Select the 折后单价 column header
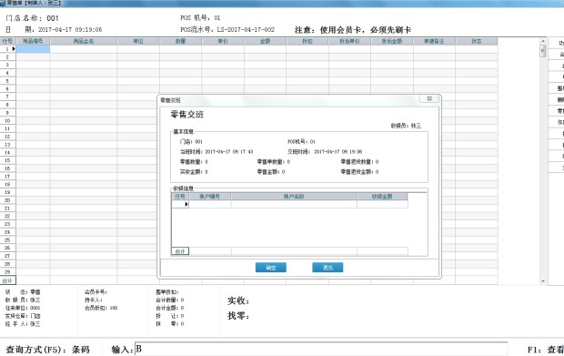 pyautogui.click(x=349, y=41)
